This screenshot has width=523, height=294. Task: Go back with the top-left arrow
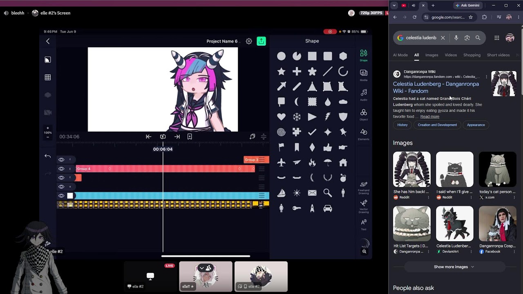click(48, 41)
